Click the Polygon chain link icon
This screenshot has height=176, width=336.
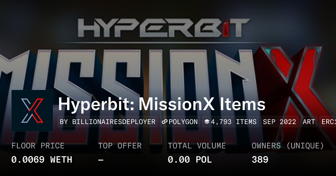coord(165,122)
